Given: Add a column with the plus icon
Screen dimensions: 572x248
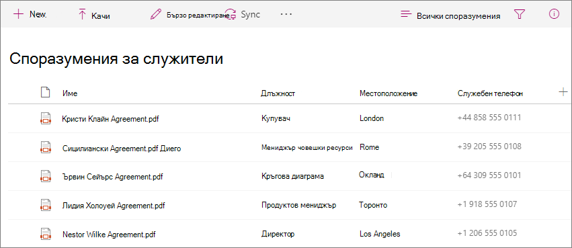Looking at the screenshot, I should (563, 92).
